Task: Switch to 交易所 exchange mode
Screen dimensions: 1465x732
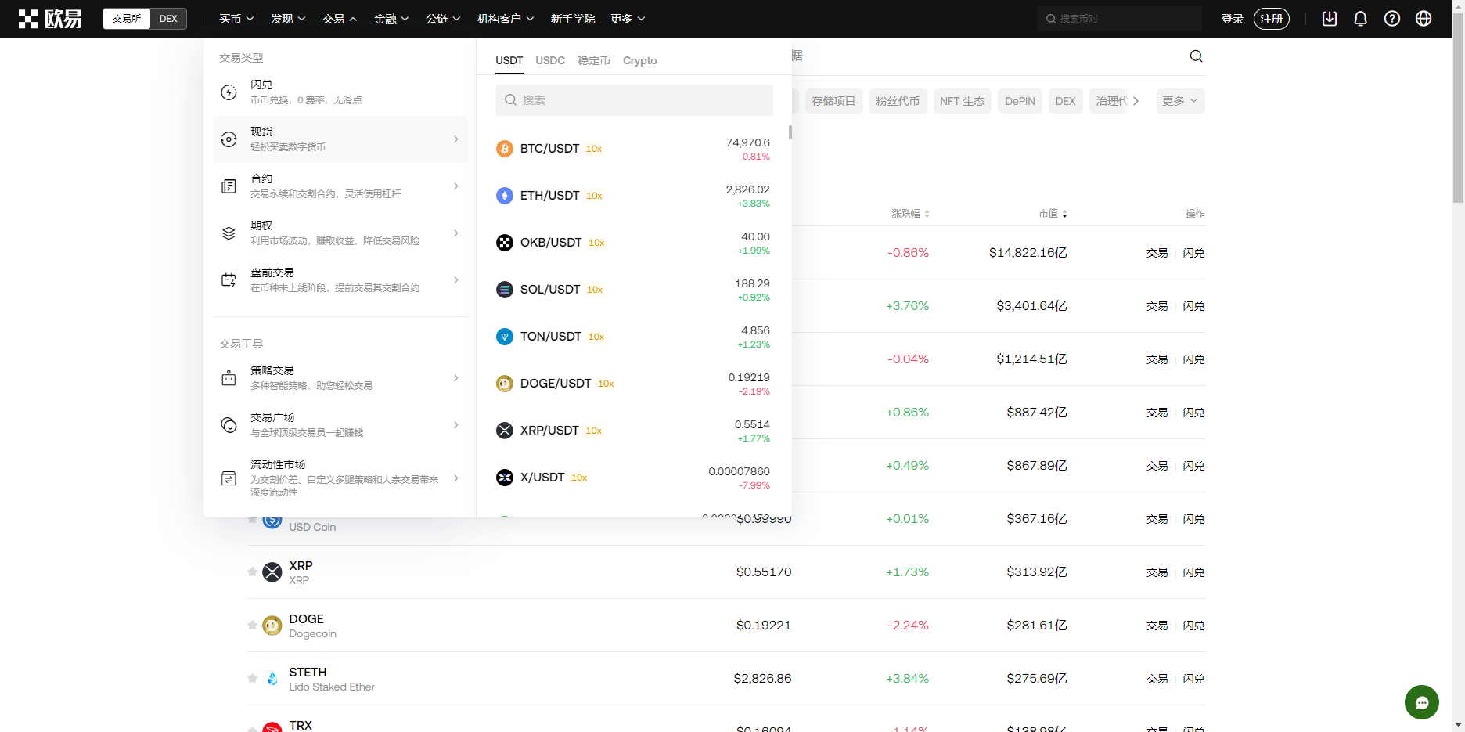Action: click(127, 19)
